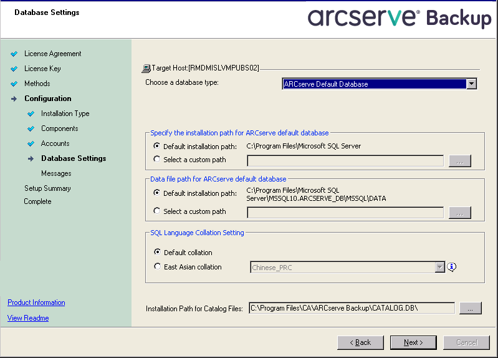
Task: Click the MSSQL10.ARCSERVE_DB data path text
Action: coord(317,194)
